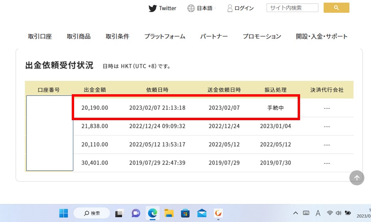Click the scroll-to-top arrow button

pos(357,178)
